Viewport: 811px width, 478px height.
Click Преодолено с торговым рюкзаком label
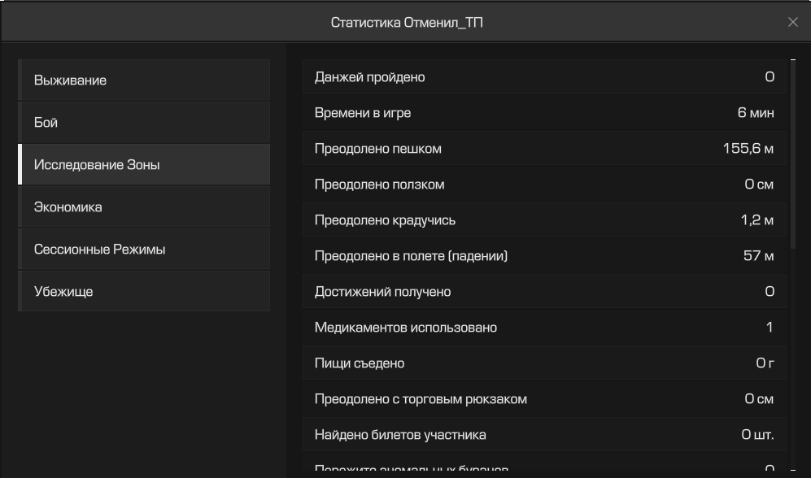(x=421, y=399)
